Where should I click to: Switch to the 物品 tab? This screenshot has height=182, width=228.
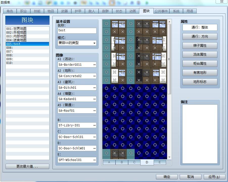coord(51,11)
